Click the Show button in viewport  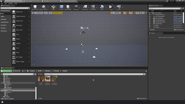pos(51,13)
